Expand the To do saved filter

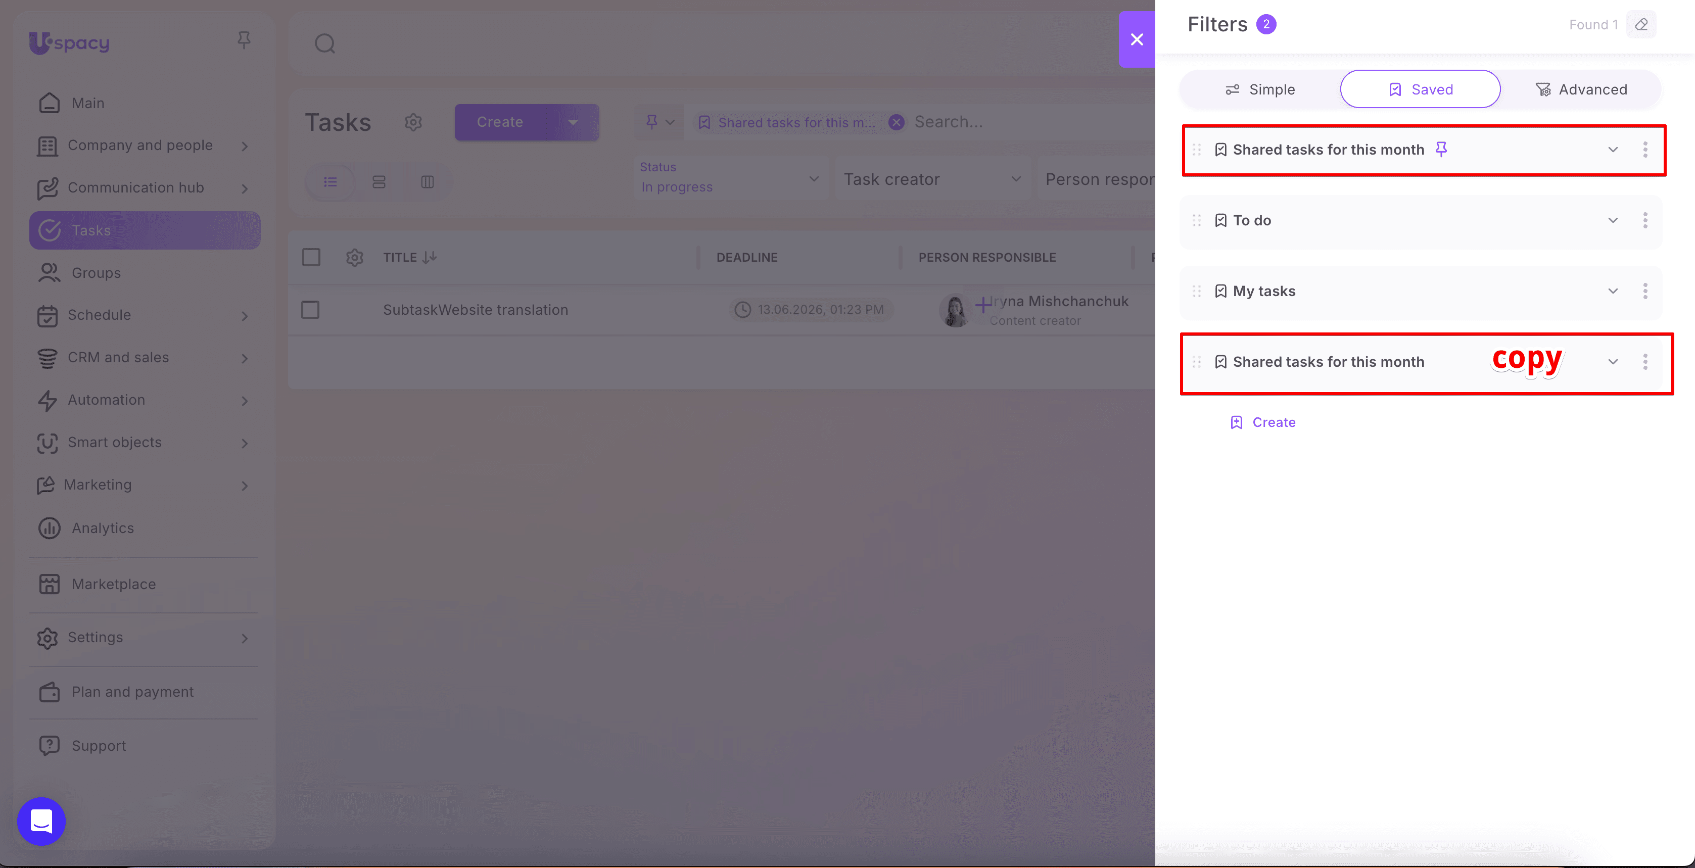(x=1613, y=220)
